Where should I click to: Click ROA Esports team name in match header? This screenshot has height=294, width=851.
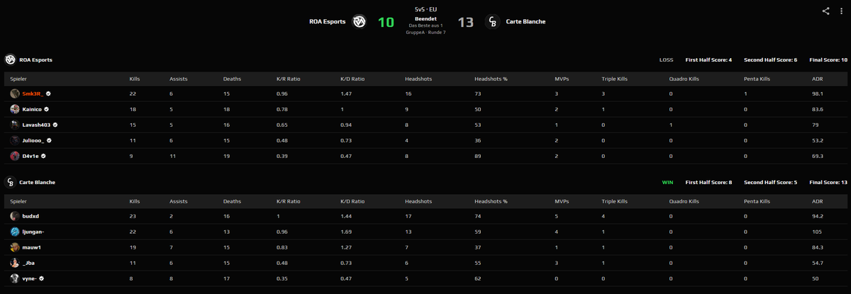point(328,22)
